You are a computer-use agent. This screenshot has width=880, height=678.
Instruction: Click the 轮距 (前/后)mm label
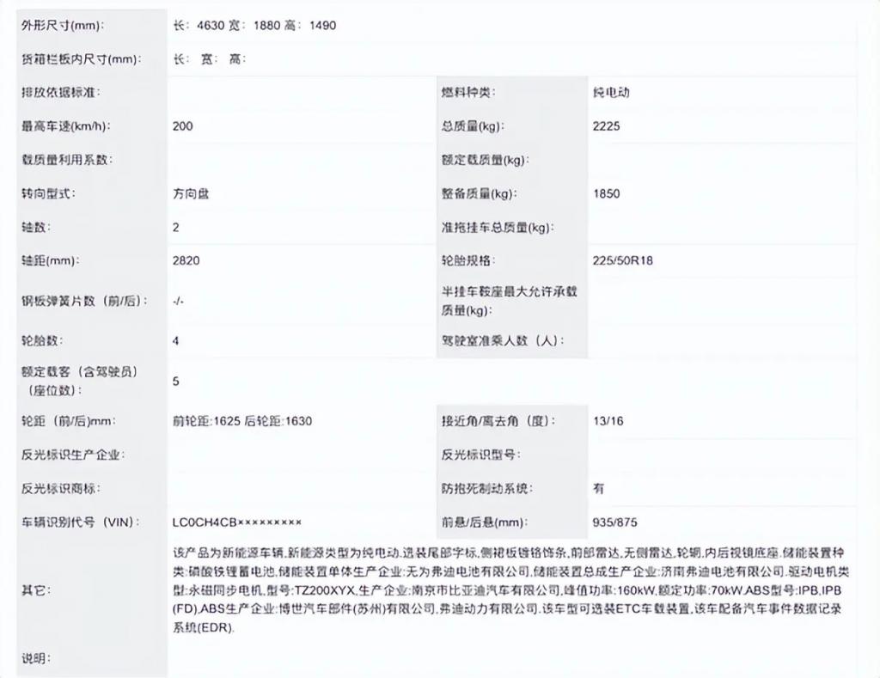[x=68, y=421]
